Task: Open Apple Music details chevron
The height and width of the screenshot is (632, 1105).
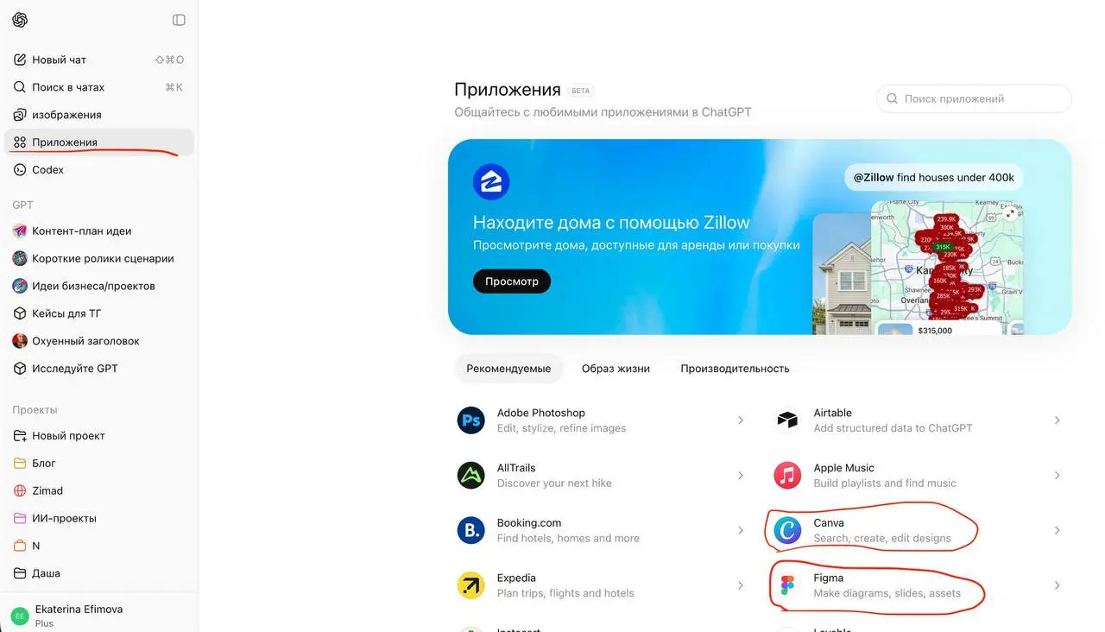Action: tap(1058, 475)
